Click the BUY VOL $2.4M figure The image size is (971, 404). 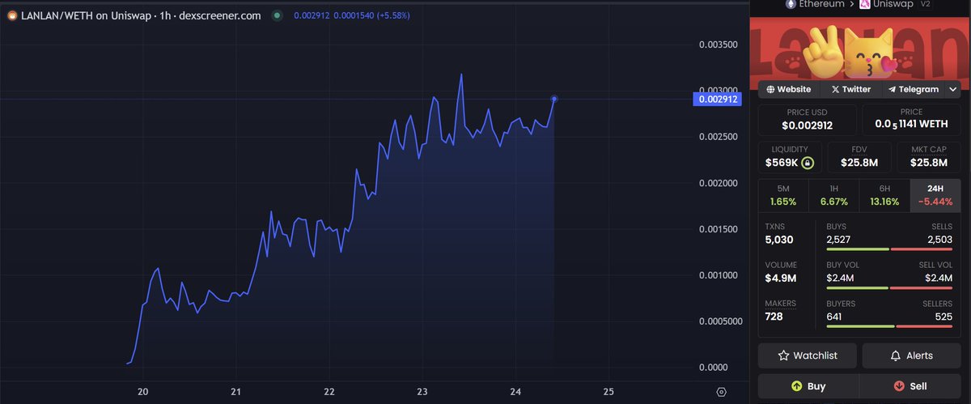point(840,278)
